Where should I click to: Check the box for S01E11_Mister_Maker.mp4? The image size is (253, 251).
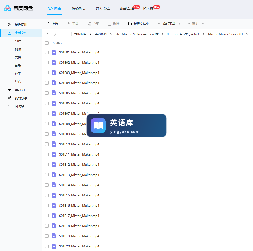click(x=47, y=154)
